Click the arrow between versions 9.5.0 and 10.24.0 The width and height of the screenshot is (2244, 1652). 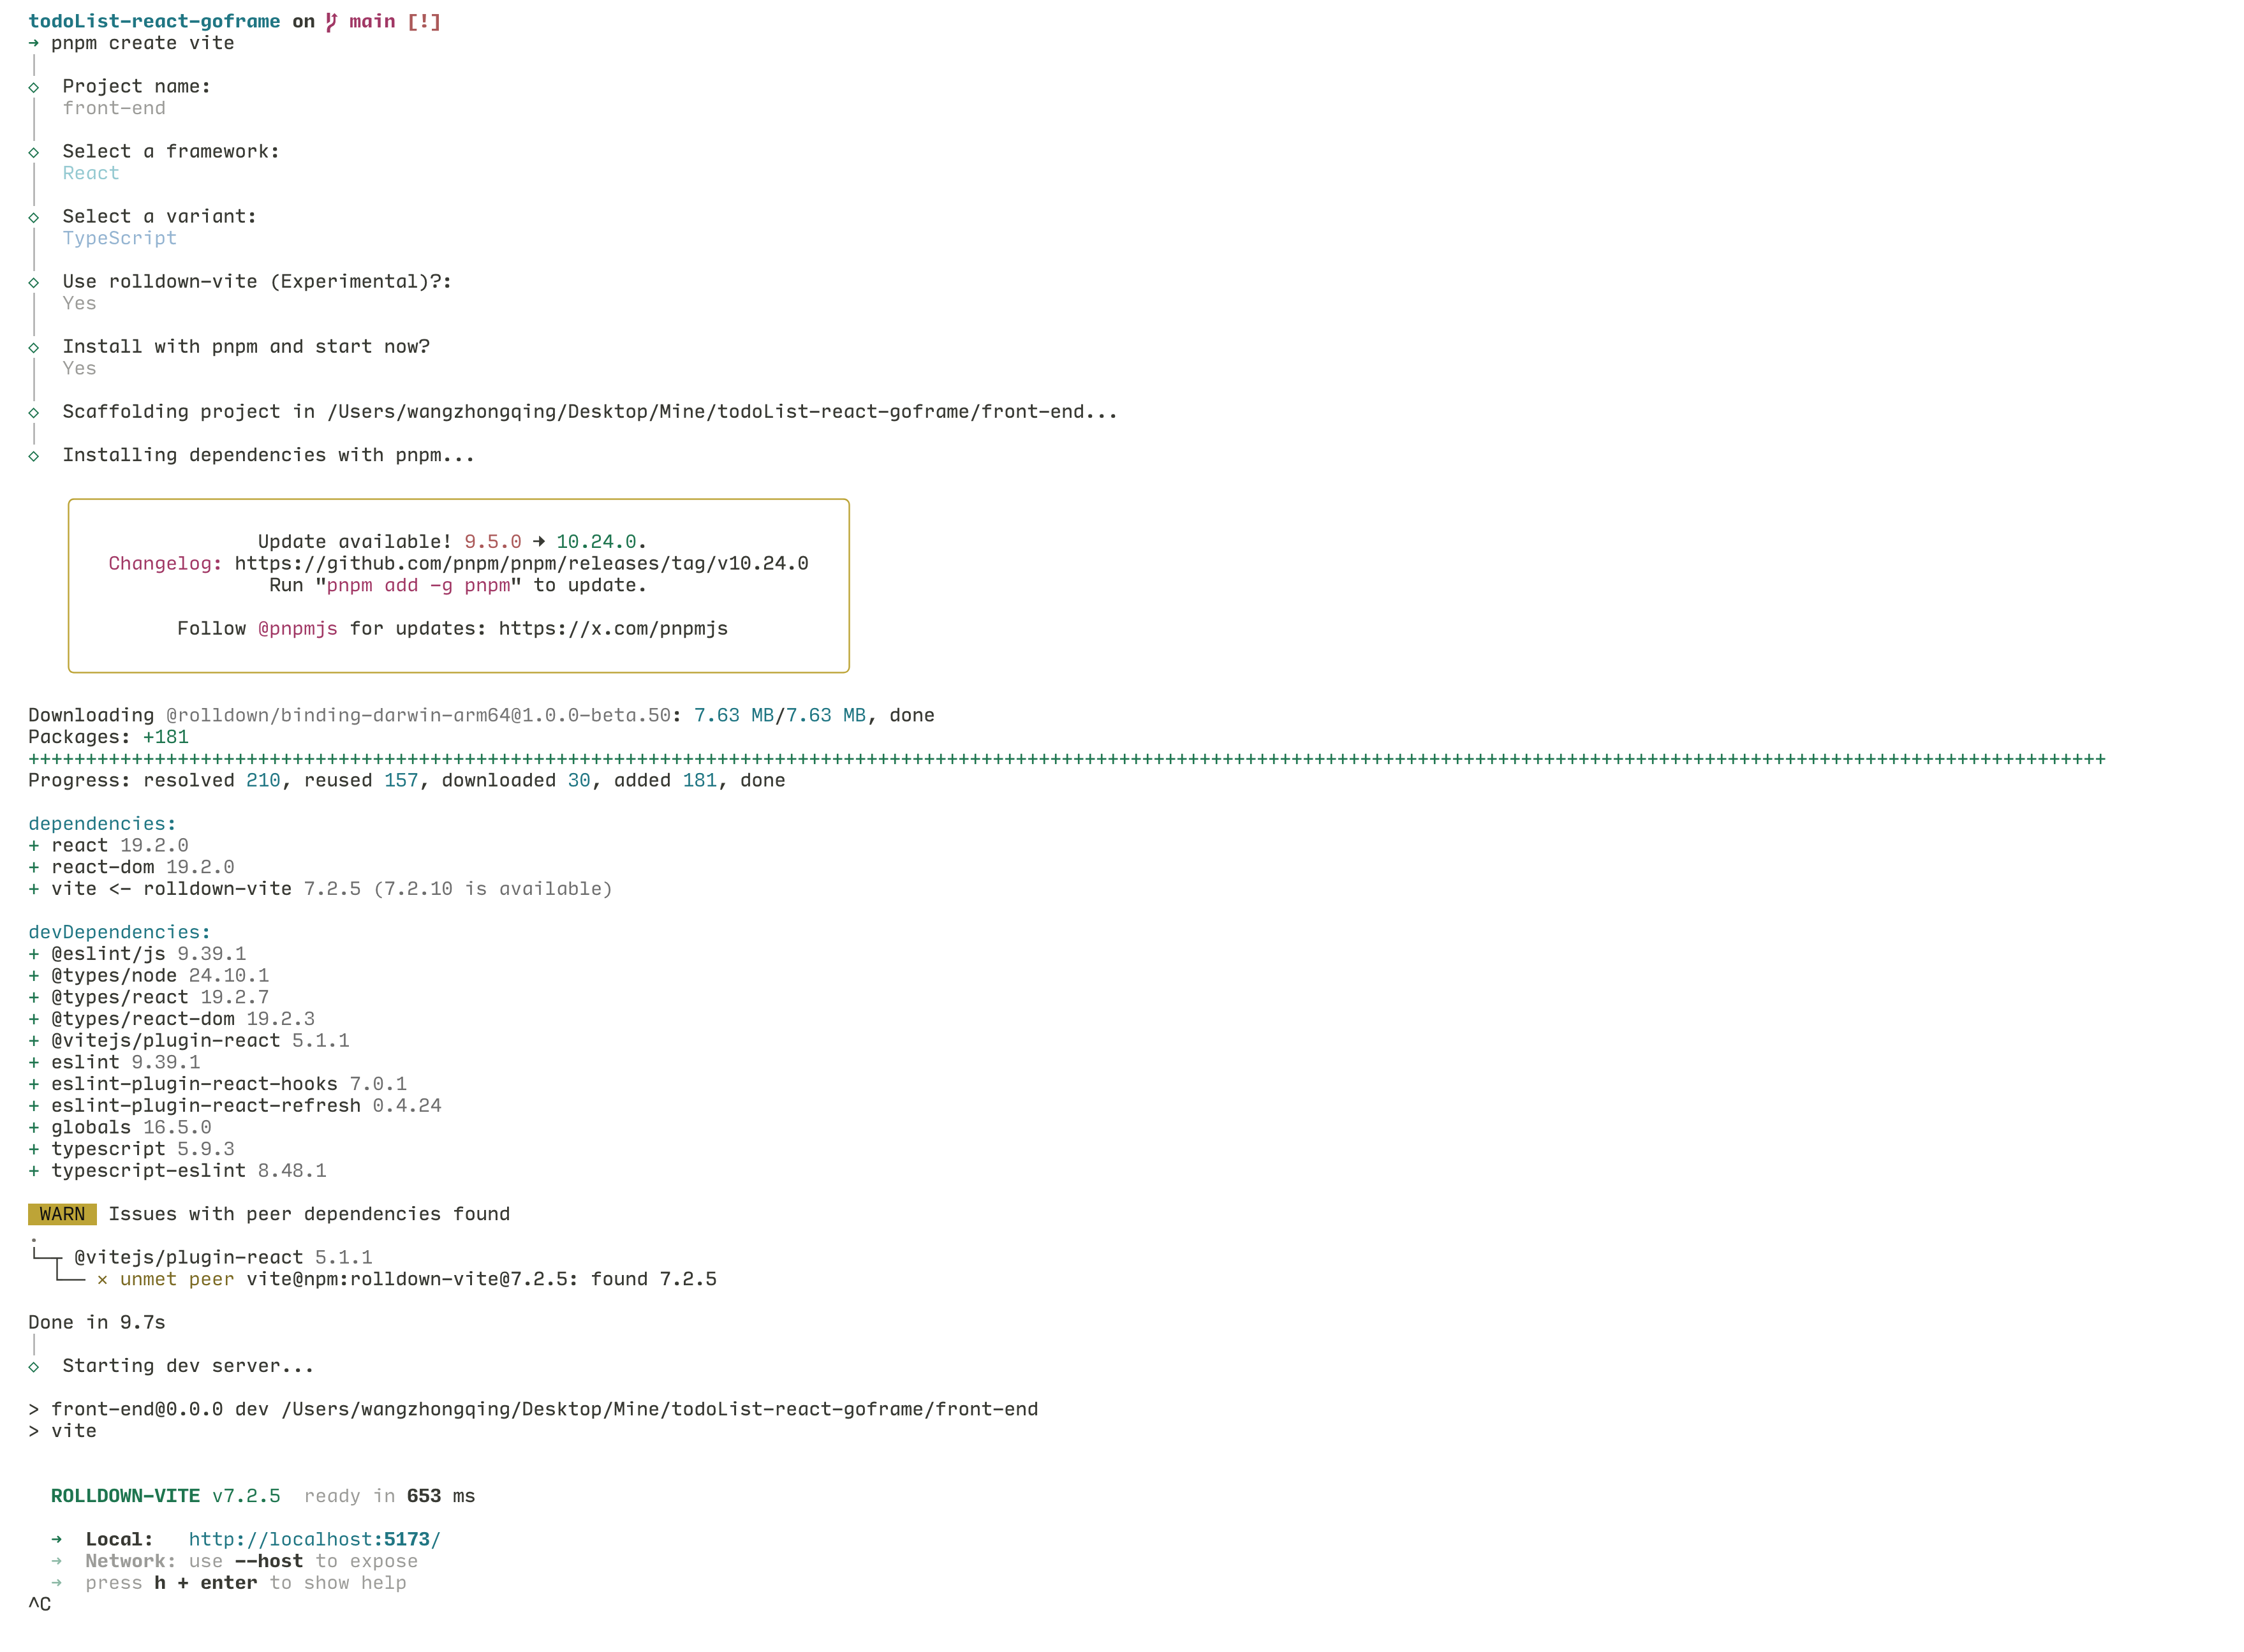539,542
